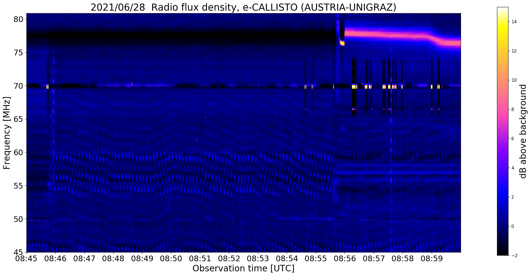Click the 08:49 time tick label
The image size is (531, 276).
click(142, 258)
